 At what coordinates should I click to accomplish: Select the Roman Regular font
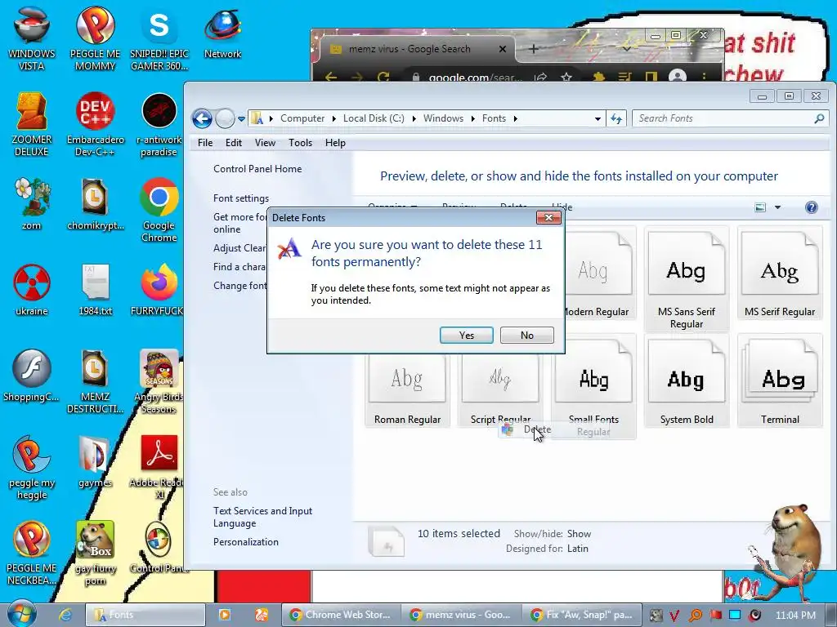[x=407, y=390]
